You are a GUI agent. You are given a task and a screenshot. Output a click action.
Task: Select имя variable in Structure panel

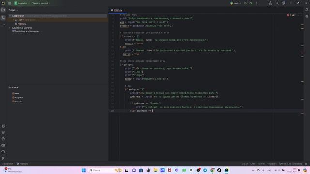[x=15, y=93]
